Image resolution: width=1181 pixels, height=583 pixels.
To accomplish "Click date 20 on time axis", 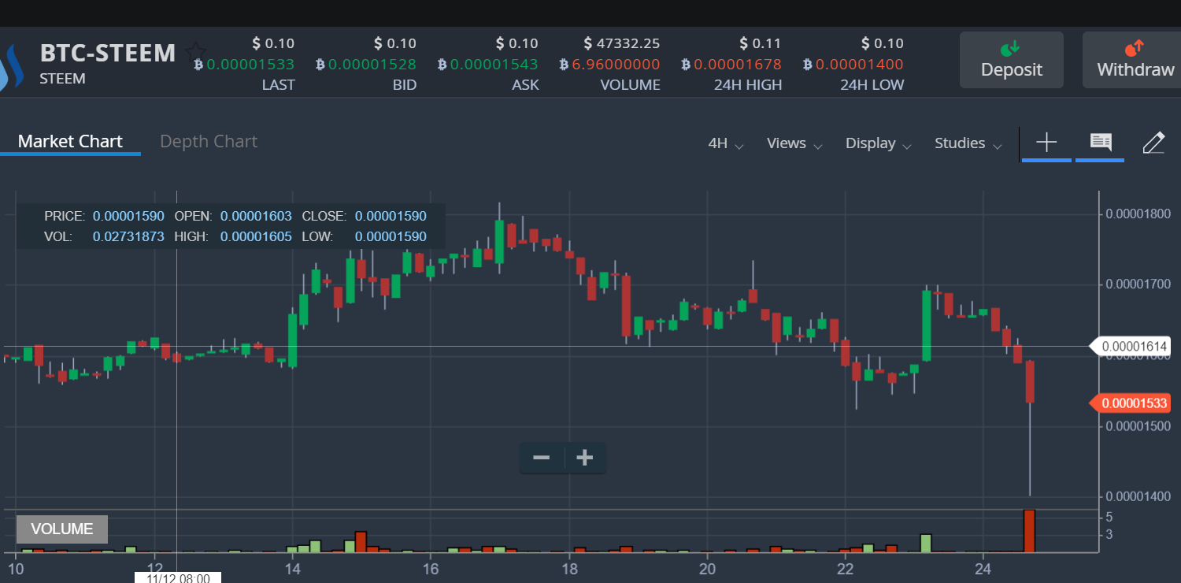I will click(x=707, y=569).
